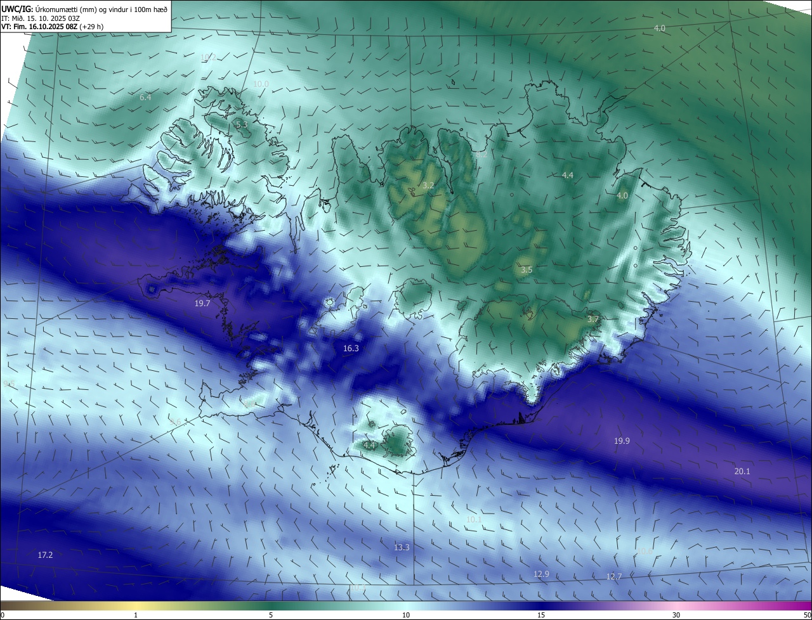The height and width of the screenshot is (620, 812).
Task: Click the 9.5 precipitation value label
Action: tap(8, 384)
